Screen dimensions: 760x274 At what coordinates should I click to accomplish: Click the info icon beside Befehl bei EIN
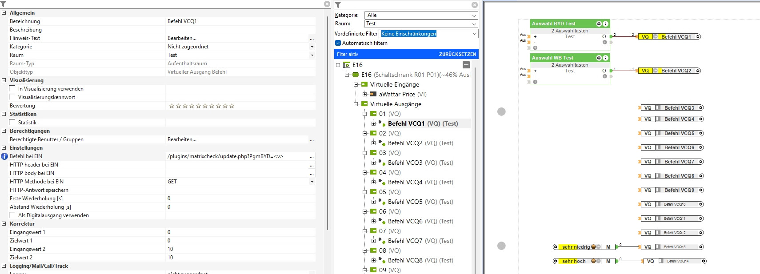click(4, 156)
